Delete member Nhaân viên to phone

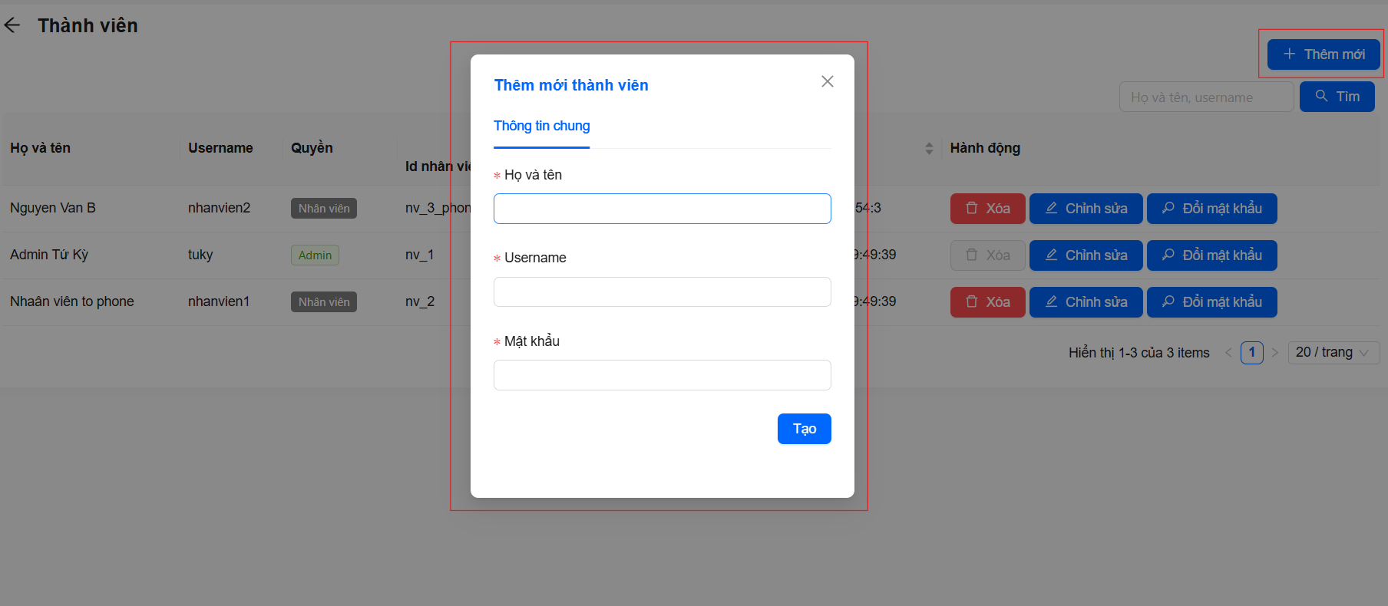(x=987, y=302)
